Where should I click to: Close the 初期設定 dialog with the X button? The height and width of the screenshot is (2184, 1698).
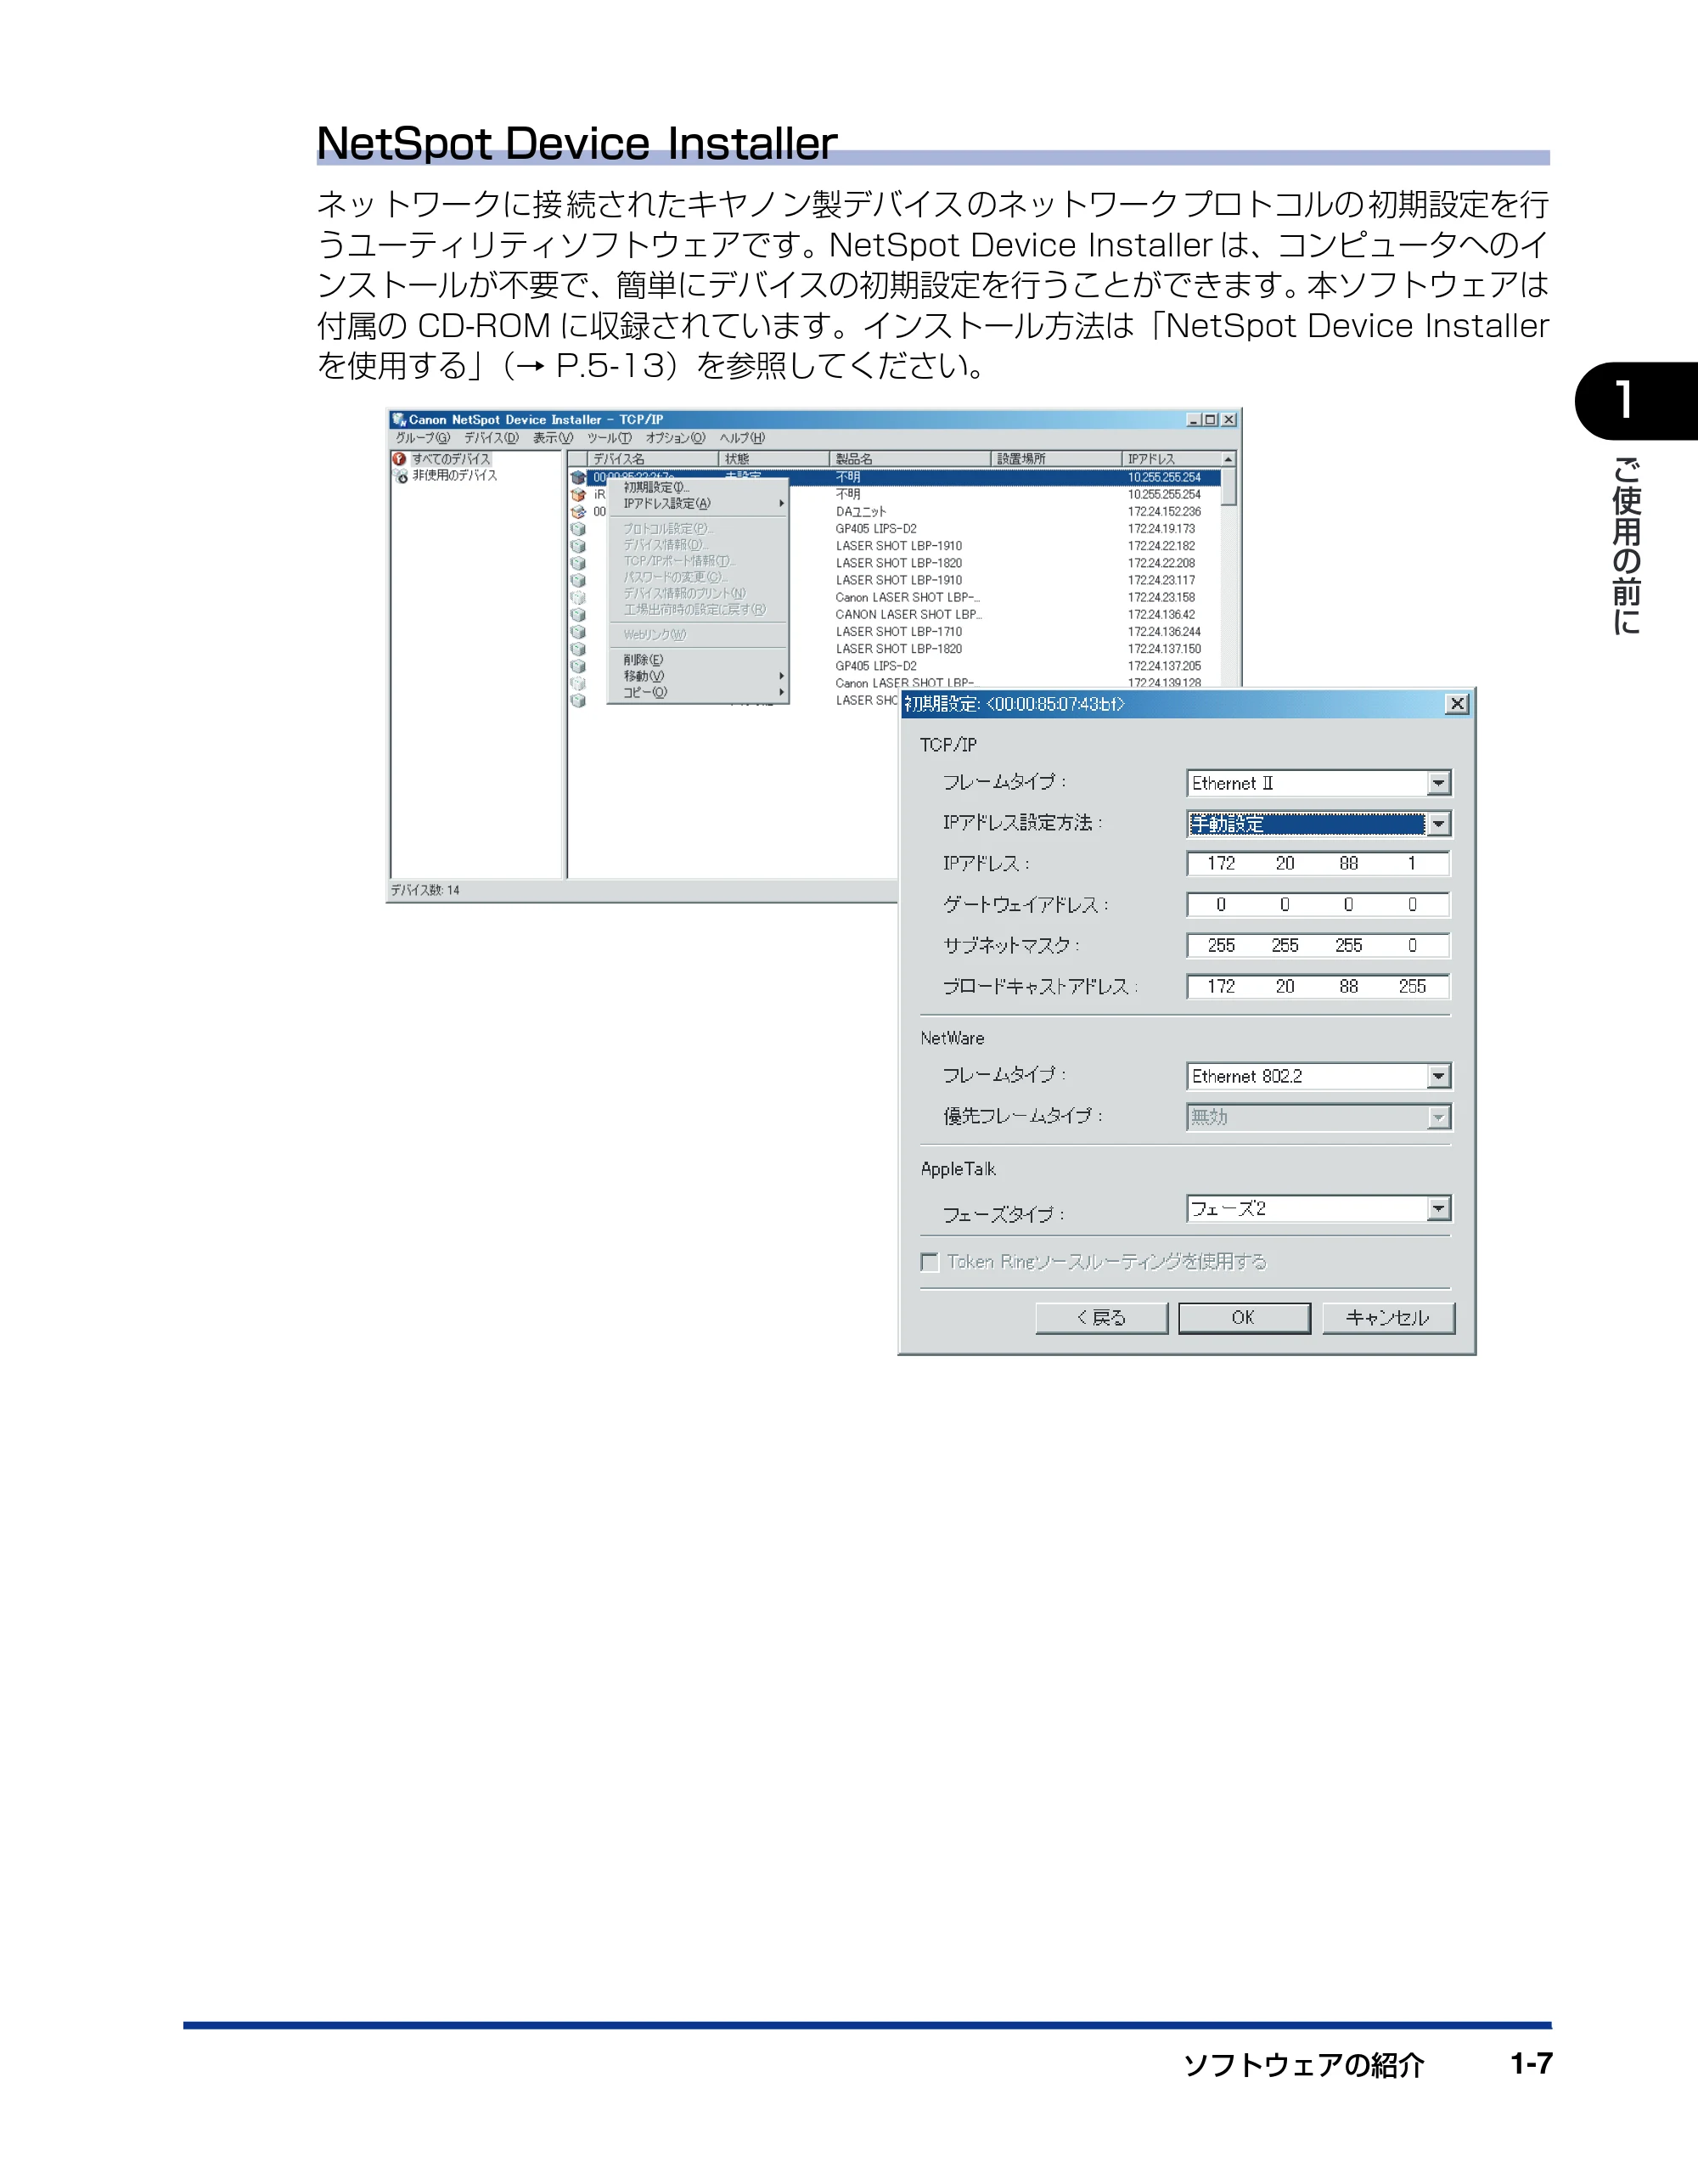click(1457, 704)
